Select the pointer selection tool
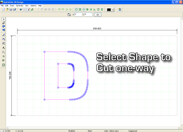The image size is (183, 132). [x=4, y=19]
